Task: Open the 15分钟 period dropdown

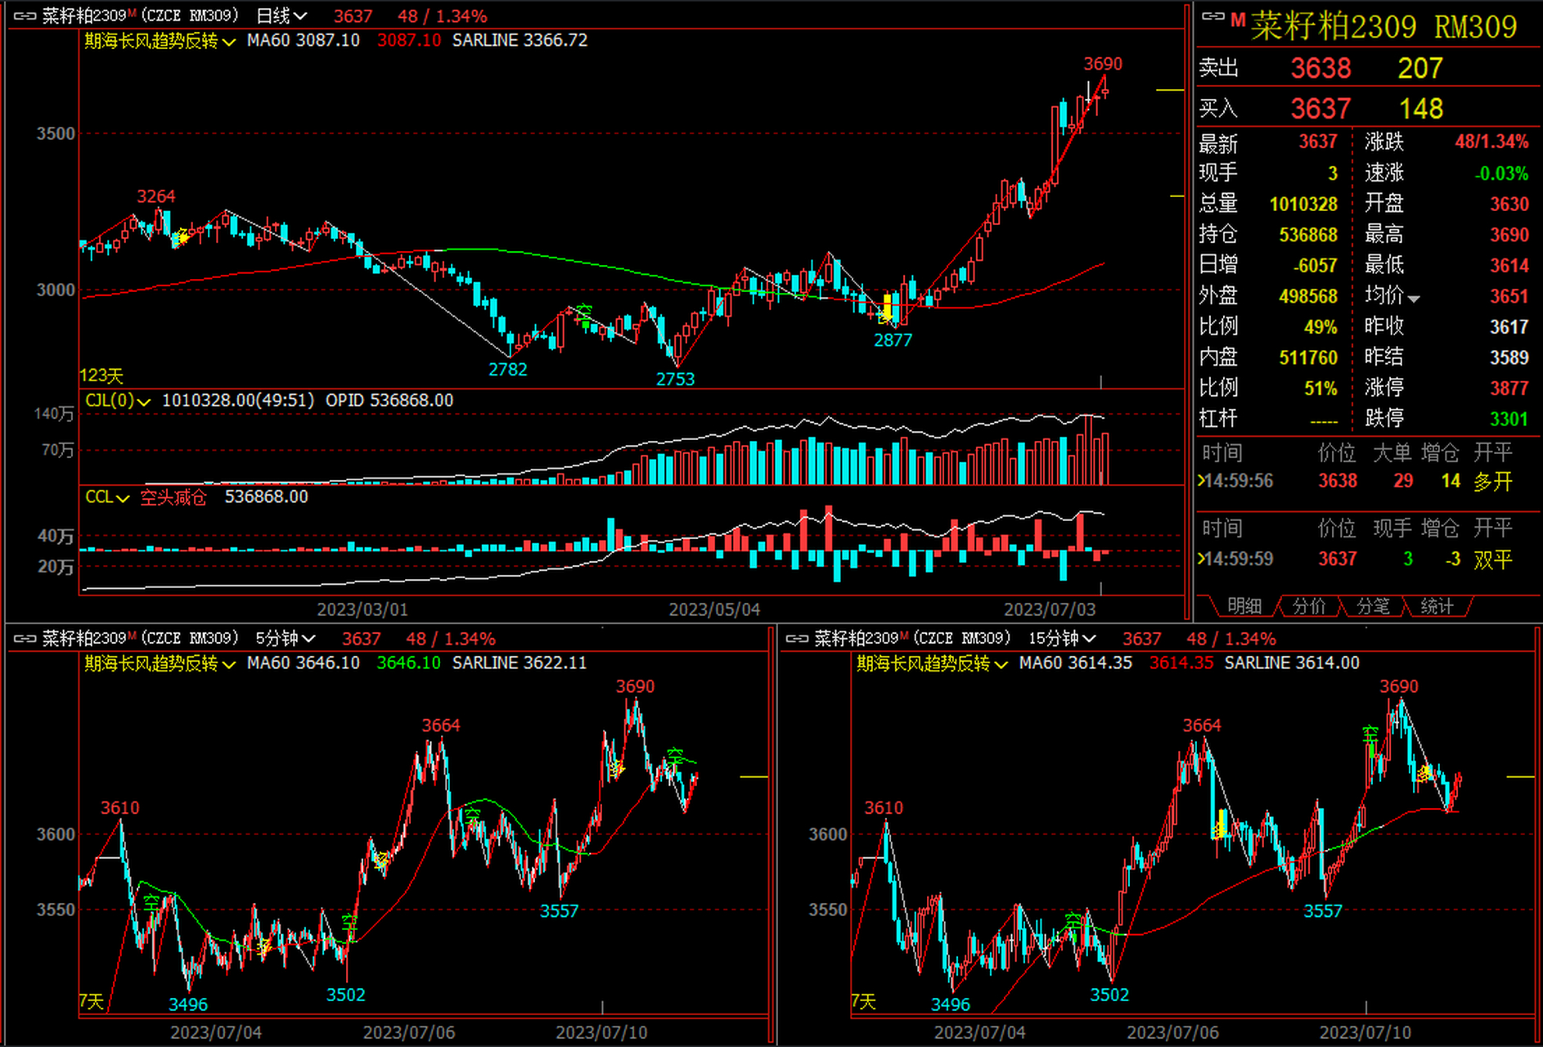Action: tap(1062, 639)
